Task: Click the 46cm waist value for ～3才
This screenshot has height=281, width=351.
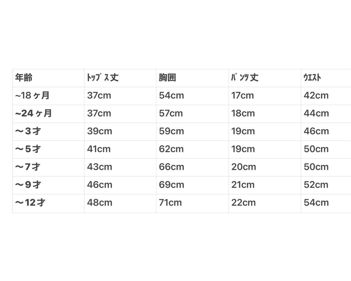Action: (316, 131)
